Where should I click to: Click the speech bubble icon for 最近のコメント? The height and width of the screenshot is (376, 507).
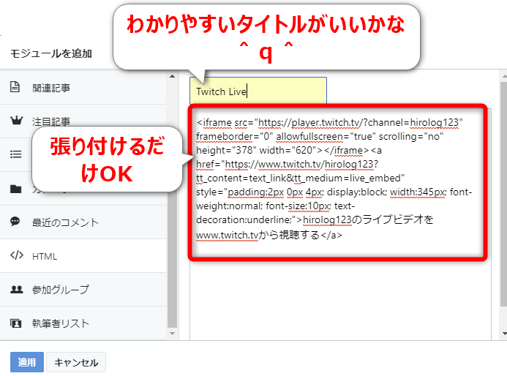[x=15, y=222]
